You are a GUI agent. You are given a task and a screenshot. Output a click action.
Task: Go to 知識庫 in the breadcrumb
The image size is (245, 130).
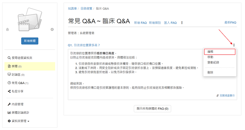coord(72,8)
